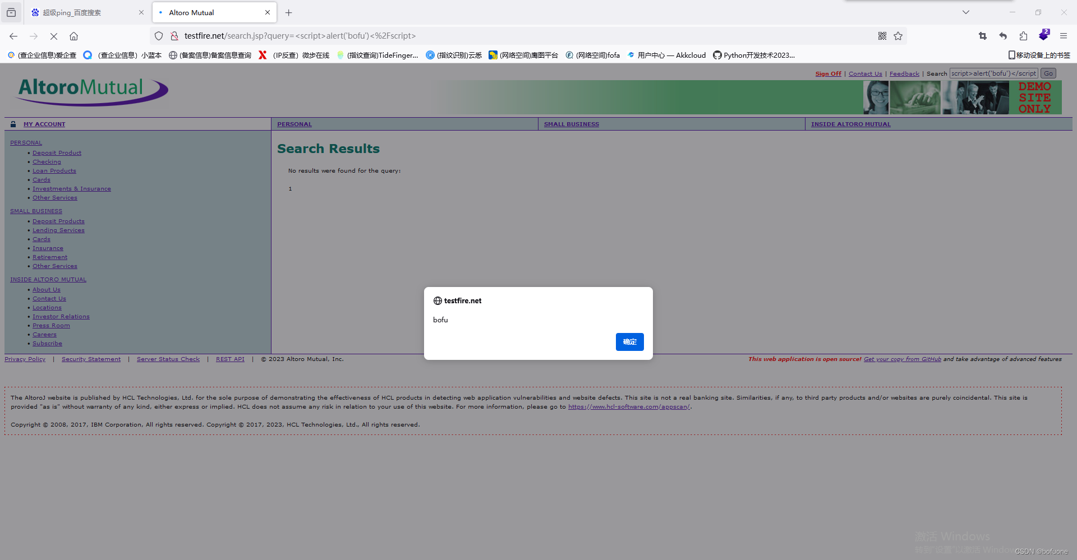
Task: Open the tab overview icon at top-left
Action: click(x=11, y=12)
